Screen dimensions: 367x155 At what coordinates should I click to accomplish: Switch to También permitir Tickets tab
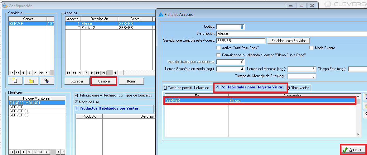click(x=188, y=87)
